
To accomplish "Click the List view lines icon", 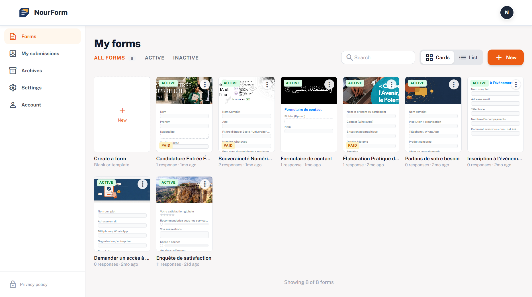I will (463, 58).
